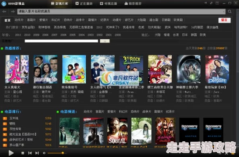
Task: Go back with the left arrow
Action: click(4, 12)
